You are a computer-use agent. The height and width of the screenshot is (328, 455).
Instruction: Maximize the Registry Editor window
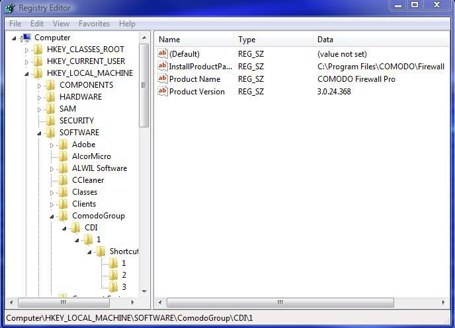[415, 5]
